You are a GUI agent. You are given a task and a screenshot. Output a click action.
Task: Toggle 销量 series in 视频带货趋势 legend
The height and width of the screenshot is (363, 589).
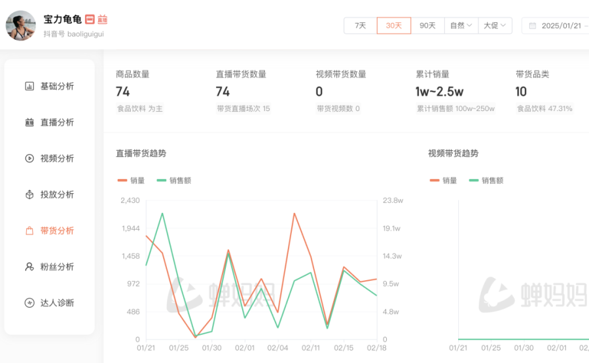pos(444,180)
